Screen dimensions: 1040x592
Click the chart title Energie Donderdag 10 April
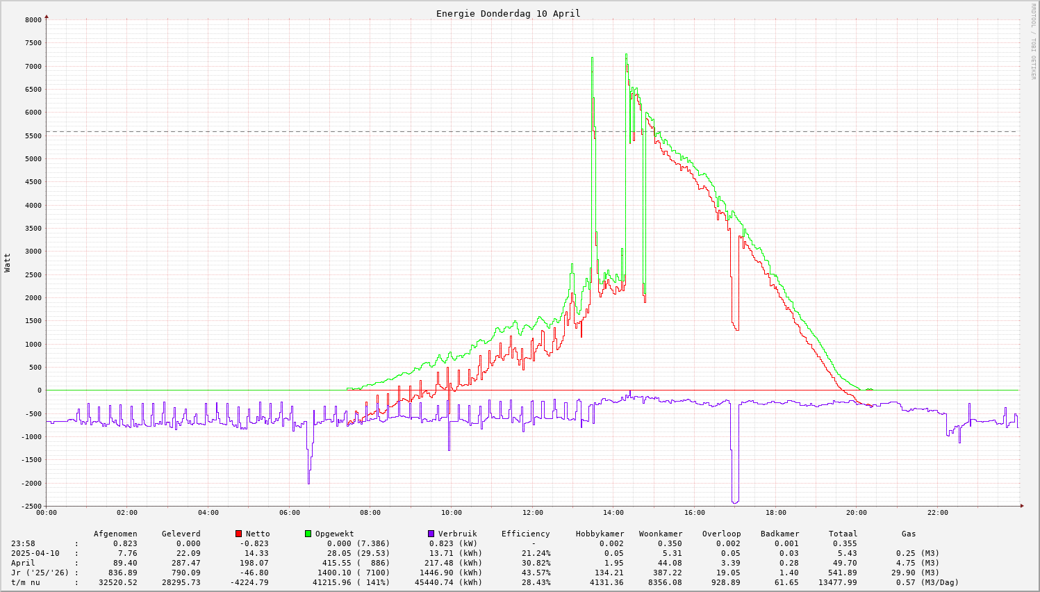508,13
